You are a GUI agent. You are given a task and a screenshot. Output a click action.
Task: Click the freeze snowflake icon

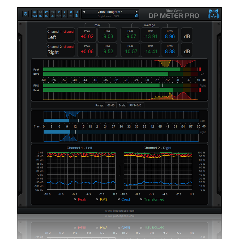point(71,16)
